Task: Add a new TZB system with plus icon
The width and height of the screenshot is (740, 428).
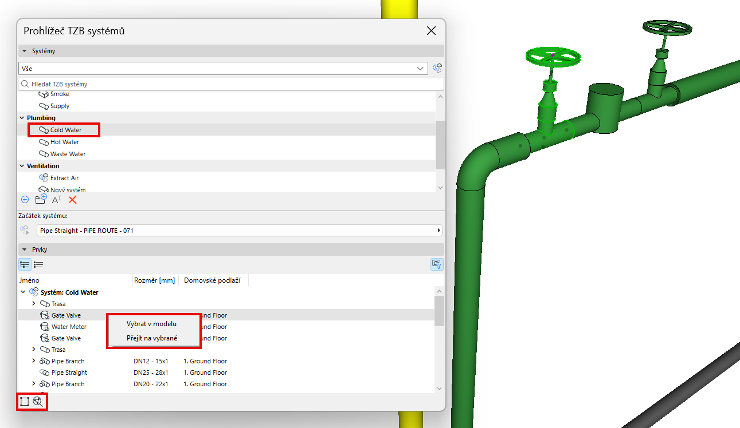Action: click(25, 200)
